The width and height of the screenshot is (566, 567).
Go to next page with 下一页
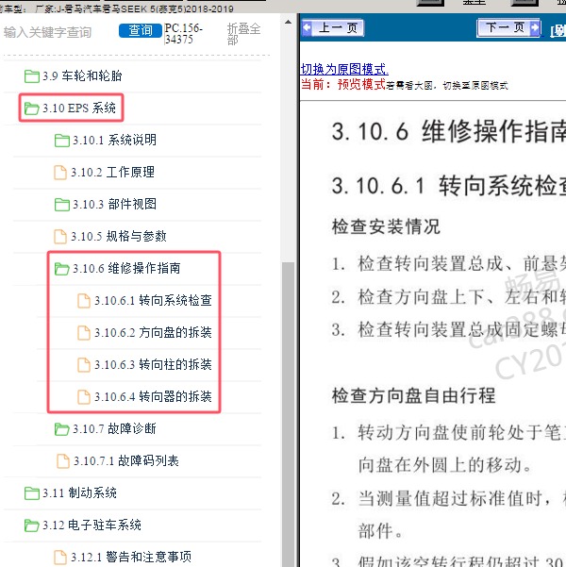[508, 27]
